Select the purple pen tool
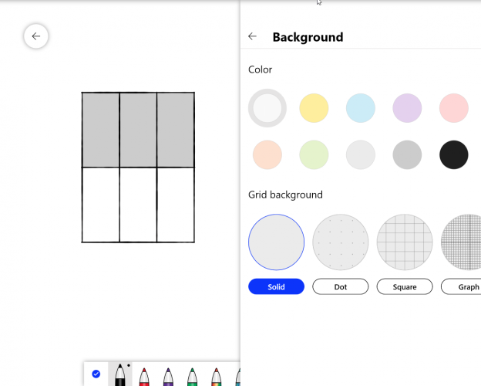This screenshot has height=386, width=481. (168, 376)
